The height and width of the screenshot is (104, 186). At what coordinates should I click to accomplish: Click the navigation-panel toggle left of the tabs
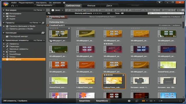(48, 10)
